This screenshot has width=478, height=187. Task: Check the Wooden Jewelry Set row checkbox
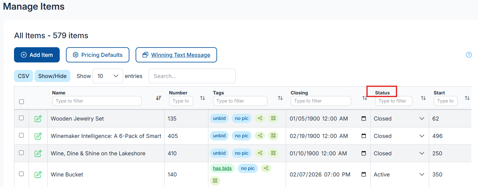[21, 118]
